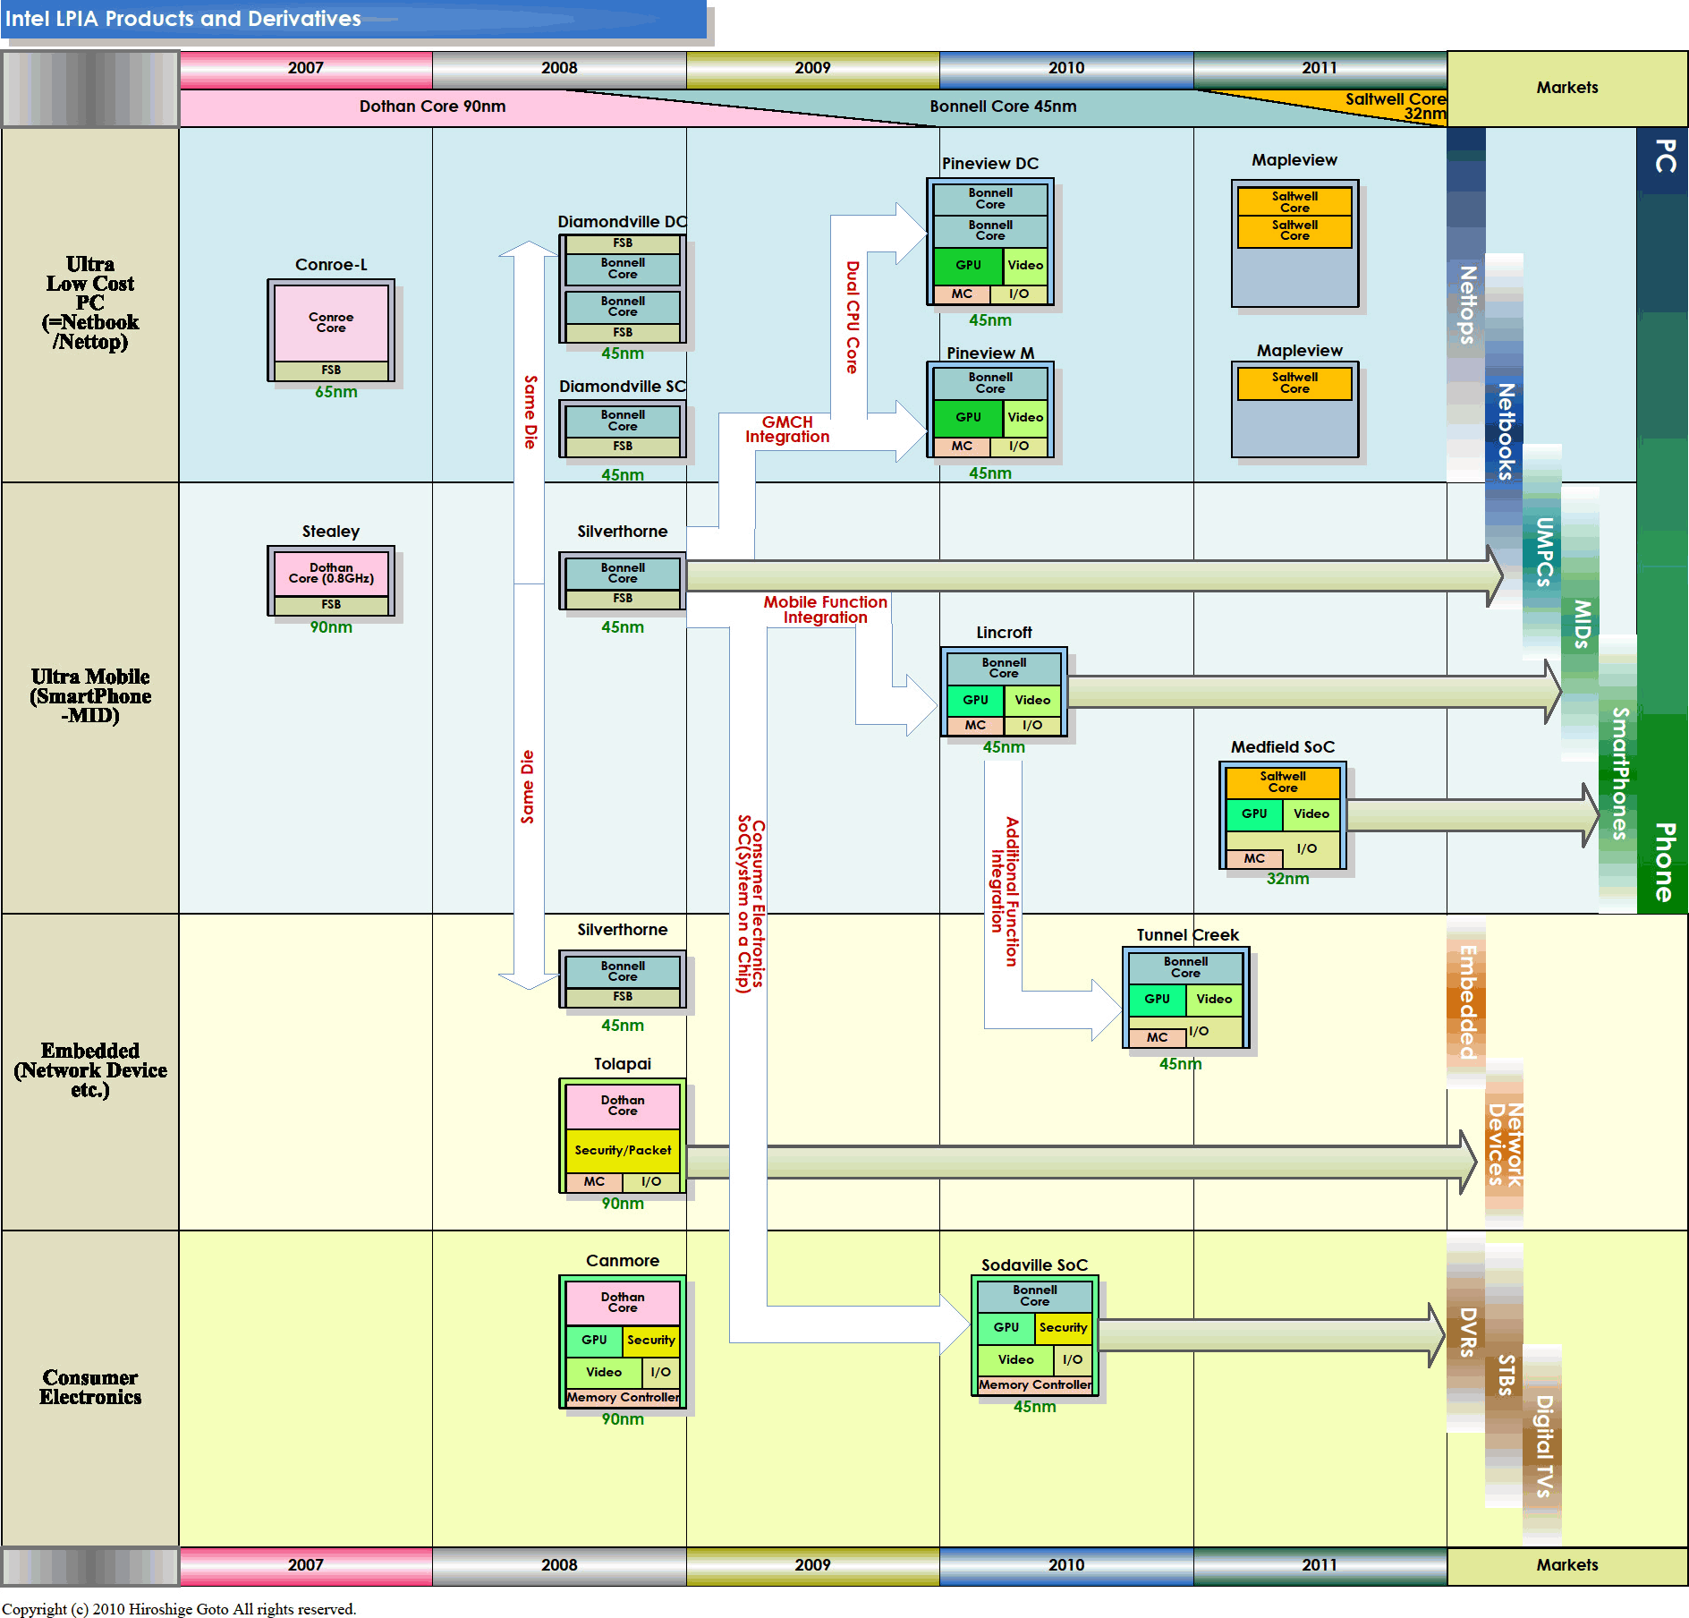Click the "Dual CPU Core" annotation
The width and height of the screenshot is (1689, 1618).
click(x=853, y=318)
